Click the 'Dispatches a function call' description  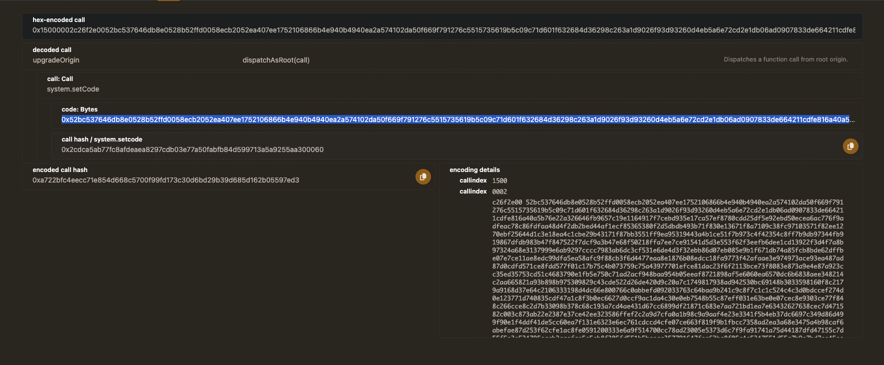[785, 59]
